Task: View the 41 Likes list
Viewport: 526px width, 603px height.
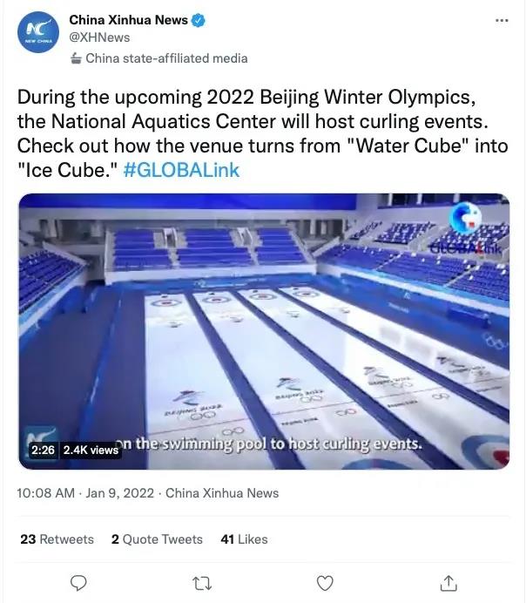Action: pos(244,539)
